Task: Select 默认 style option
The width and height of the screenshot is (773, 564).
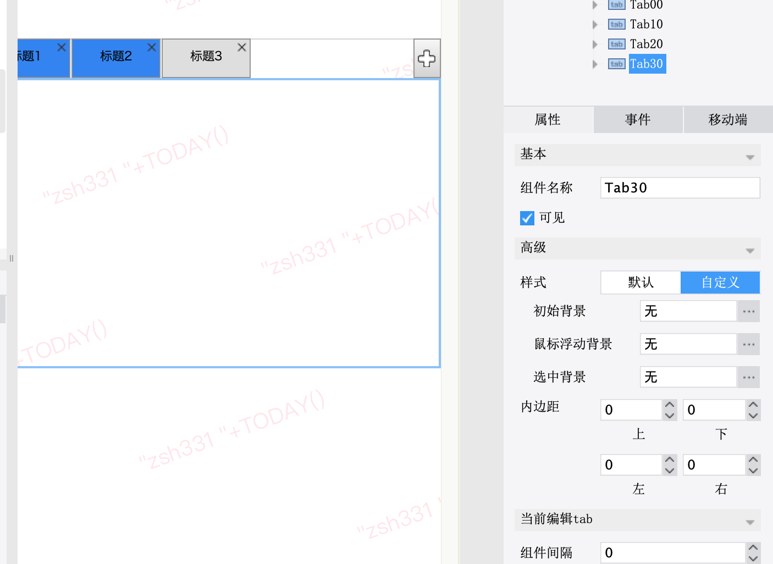Action: pos(641,283)
